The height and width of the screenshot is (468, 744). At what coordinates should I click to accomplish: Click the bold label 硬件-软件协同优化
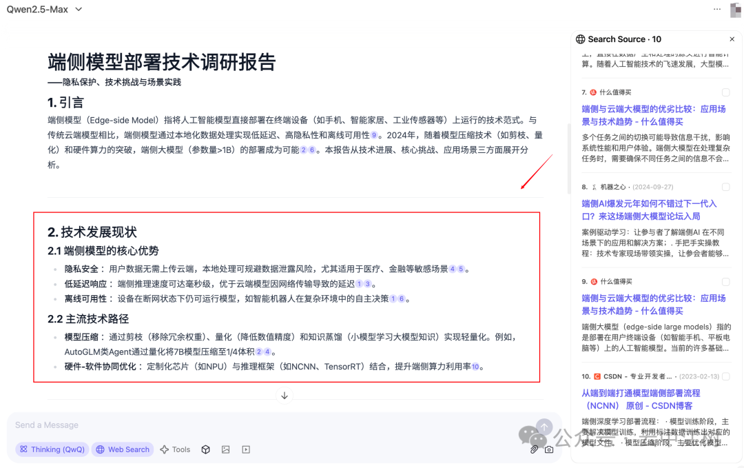[x=100, y=367]
